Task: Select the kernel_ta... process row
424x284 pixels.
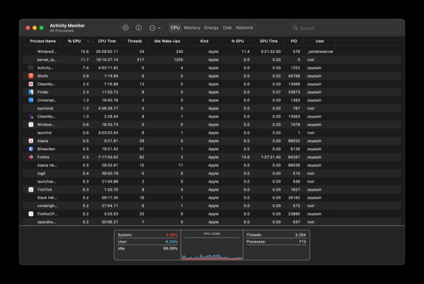Action: pos(211,59)
